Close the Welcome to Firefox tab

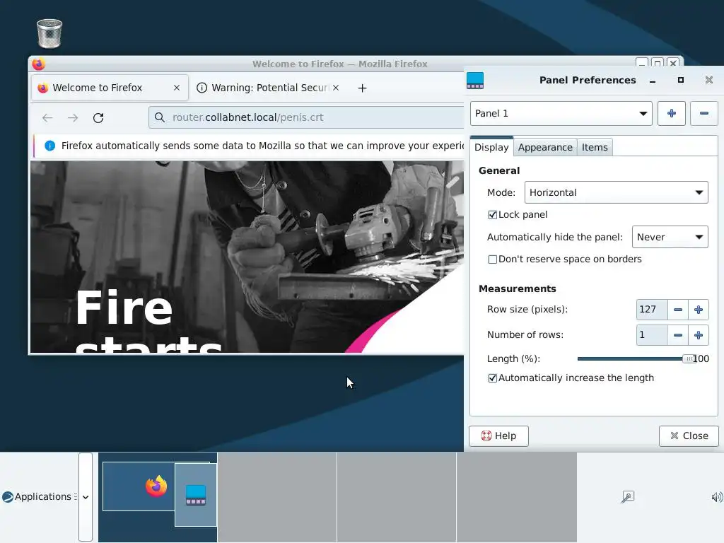pos(176,88)
